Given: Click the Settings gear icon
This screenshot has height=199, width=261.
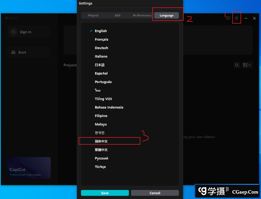Looking at the screenshot, I should [x=237, y=18].
